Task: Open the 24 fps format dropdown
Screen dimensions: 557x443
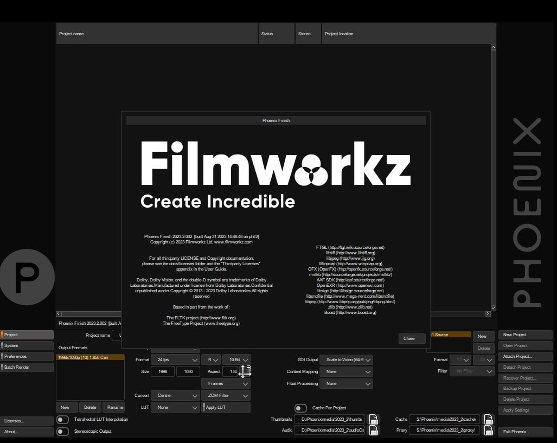Action: point(175,360)
